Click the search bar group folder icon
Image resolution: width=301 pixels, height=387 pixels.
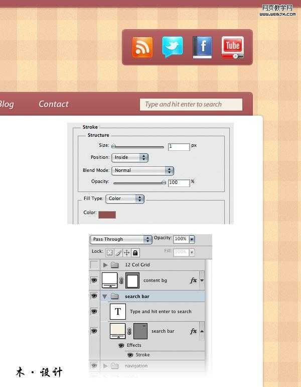click(x=114, y=296)
